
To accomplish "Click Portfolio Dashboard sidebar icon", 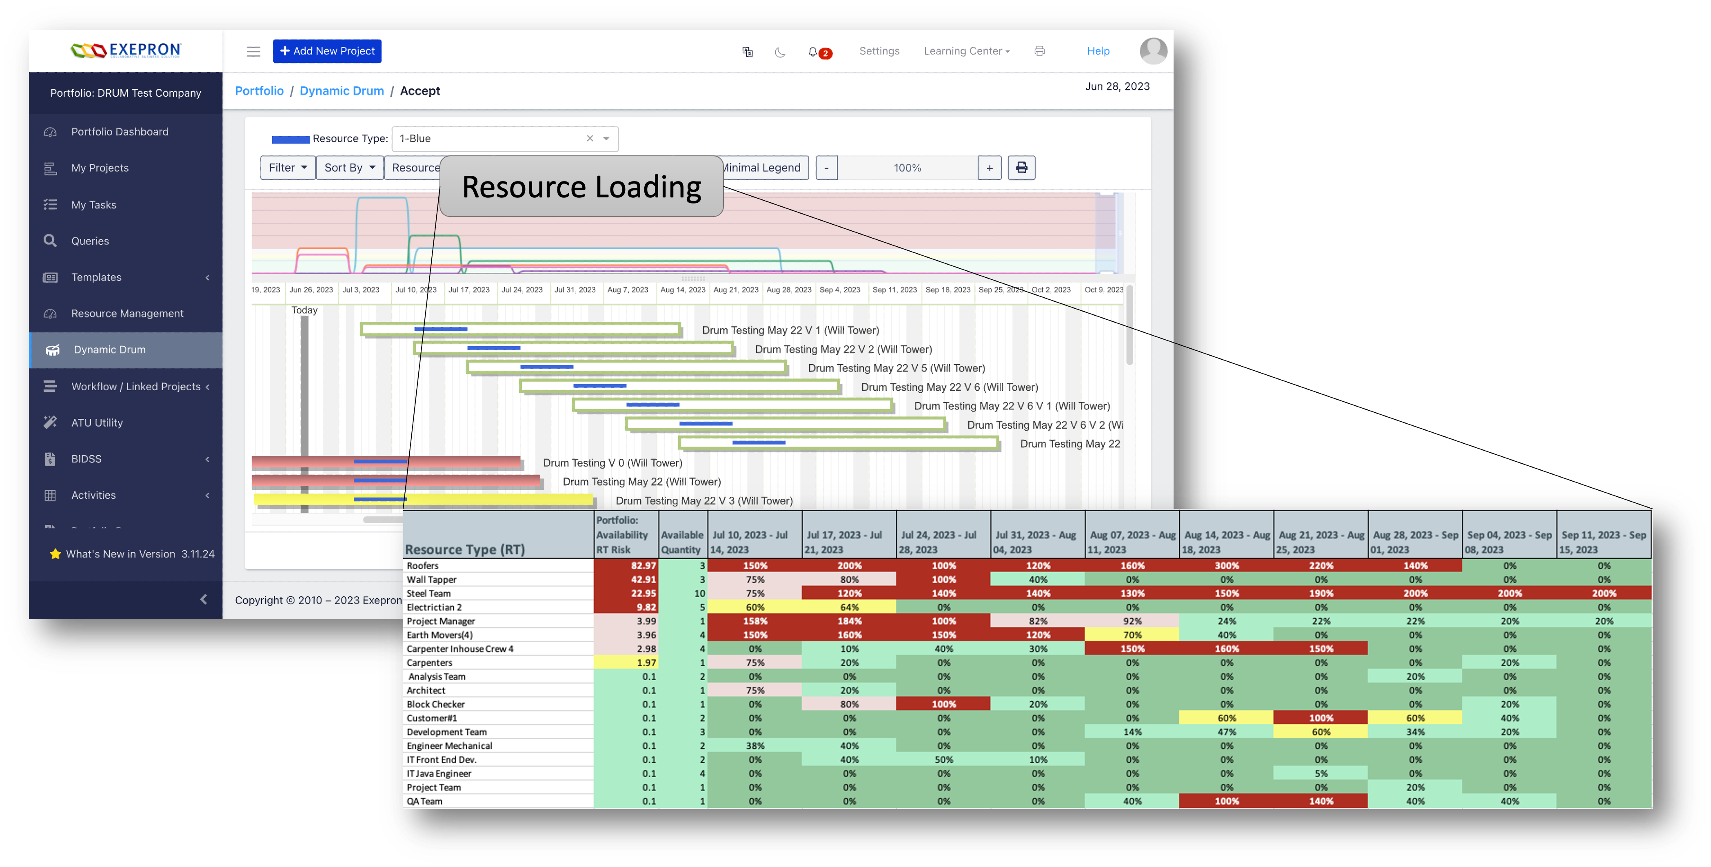I will tap(50, 131).
